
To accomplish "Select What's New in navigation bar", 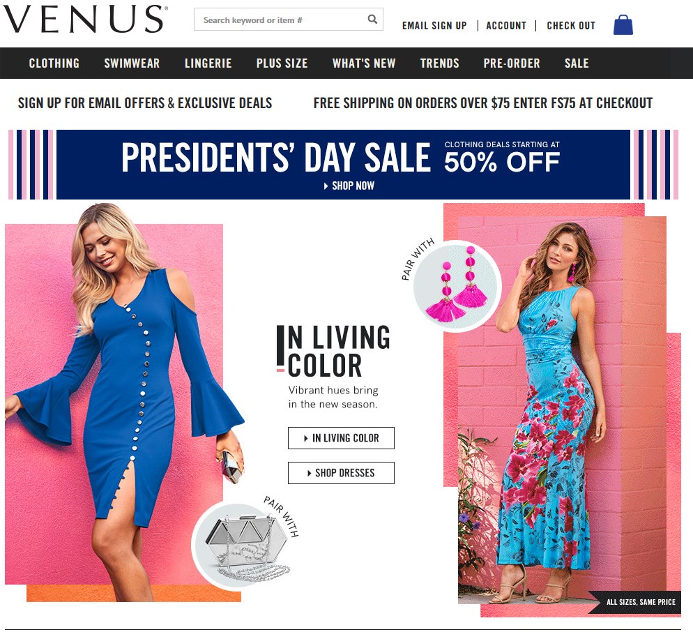I will [364, 63].
